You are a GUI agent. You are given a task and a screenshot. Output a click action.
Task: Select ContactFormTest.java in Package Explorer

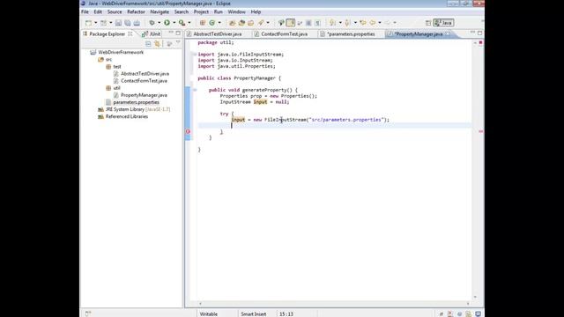(144, 81)
